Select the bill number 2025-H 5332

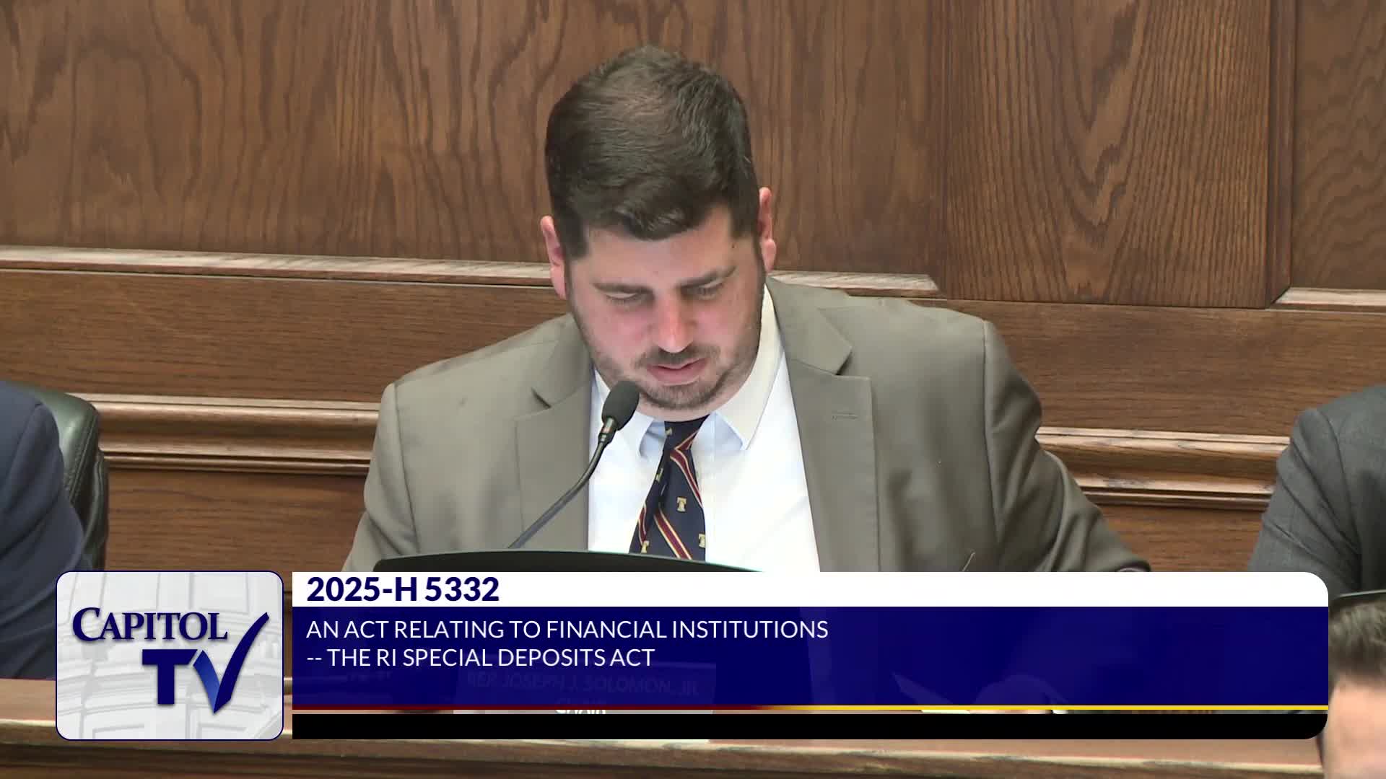[402, 589]
